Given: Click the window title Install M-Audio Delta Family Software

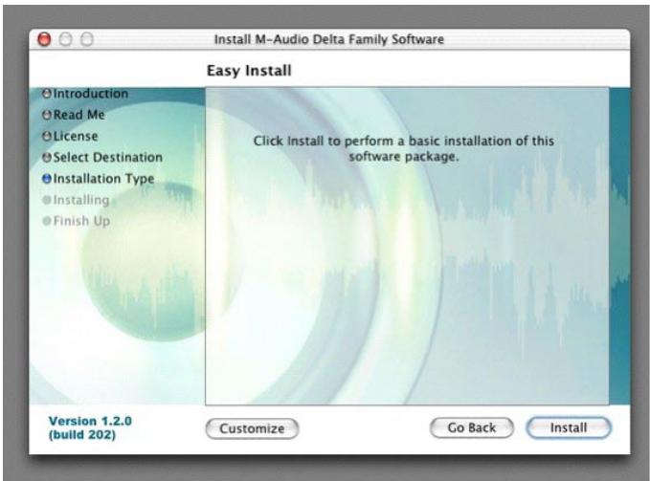Looking at the screenshot, I should click(328, 39).
